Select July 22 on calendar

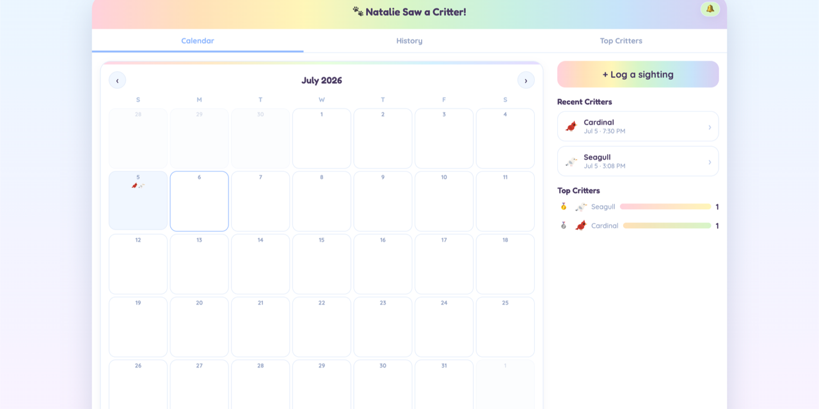[321, 327]
